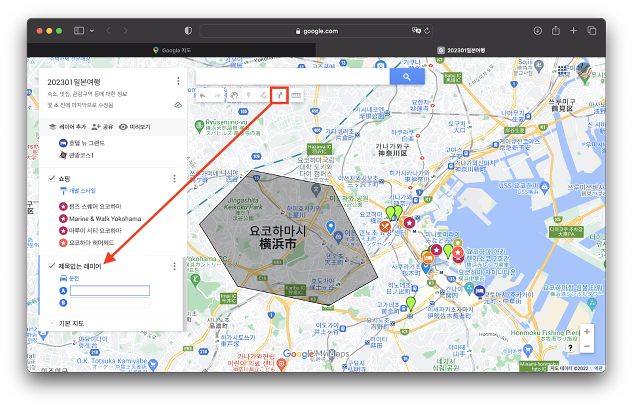The width and height of the screenshot is (633, 408).
Task: Switch to the 202301일본여행 browser tab
Action: pos(461,50)
